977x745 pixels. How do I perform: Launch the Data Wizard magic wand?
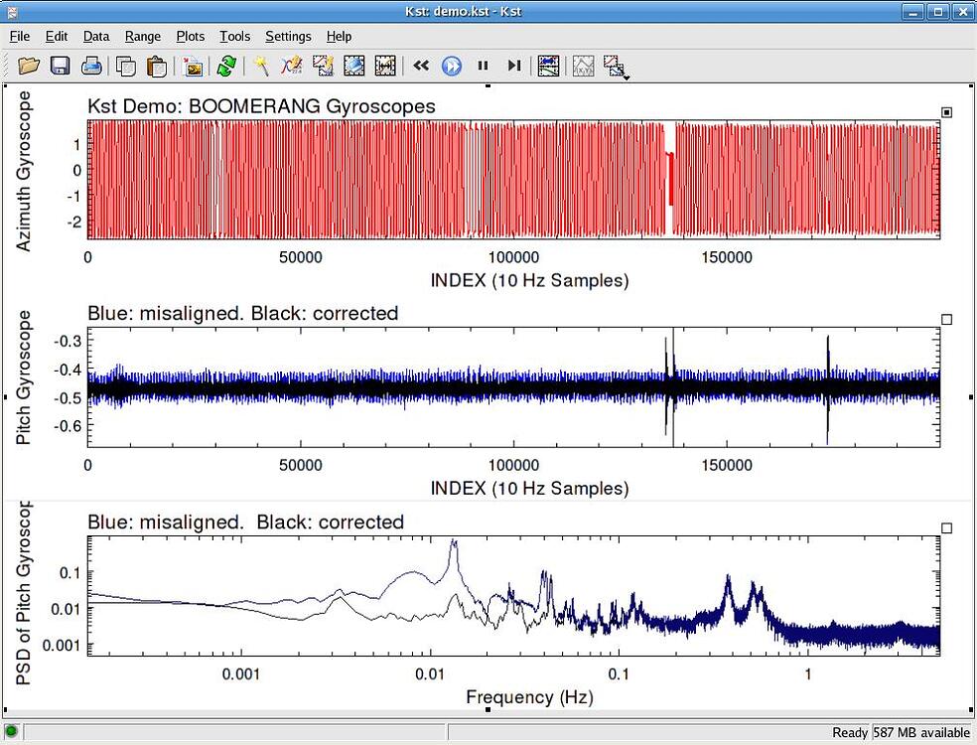click(261, 66)
